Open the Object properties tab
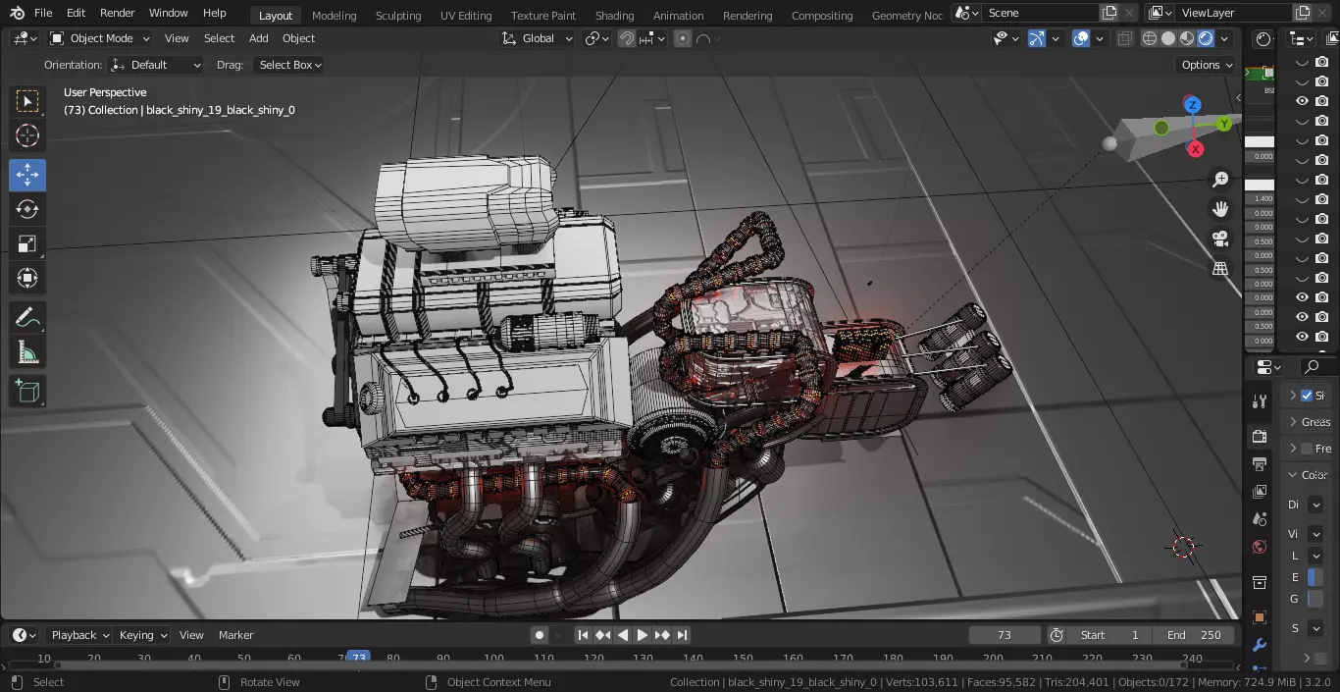 click(1260, 617)
